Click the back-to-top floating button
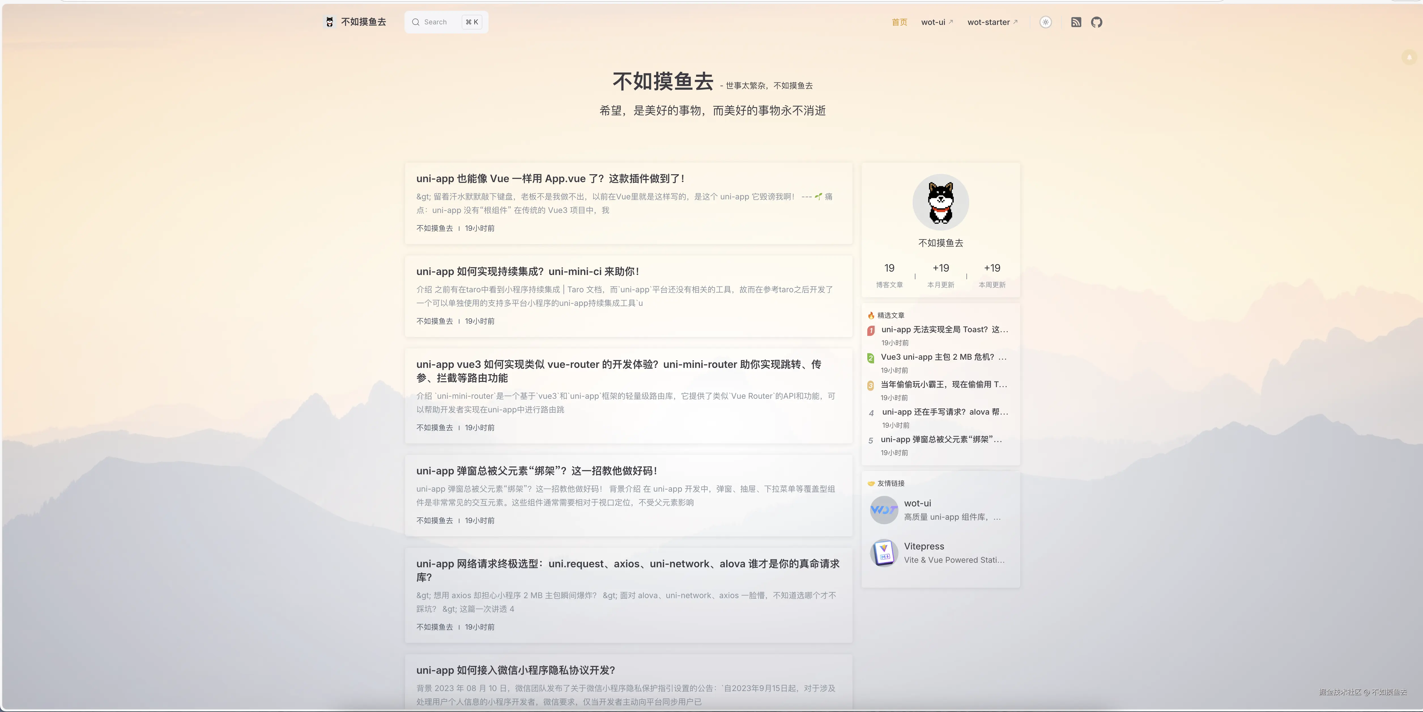The width and height of the screenshot is (1423, 712). click(1409, 57)
